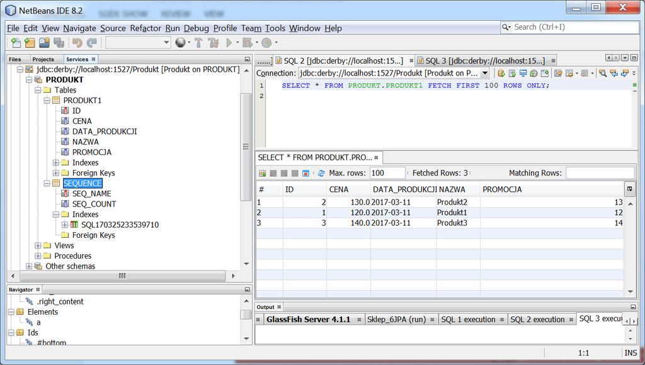Click the Matching Rows input field

[600, 173]
